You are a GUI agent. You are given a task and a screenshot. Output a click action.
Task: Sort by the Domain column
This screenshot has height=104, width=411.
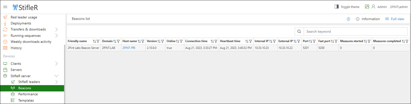tap(115, 41)
